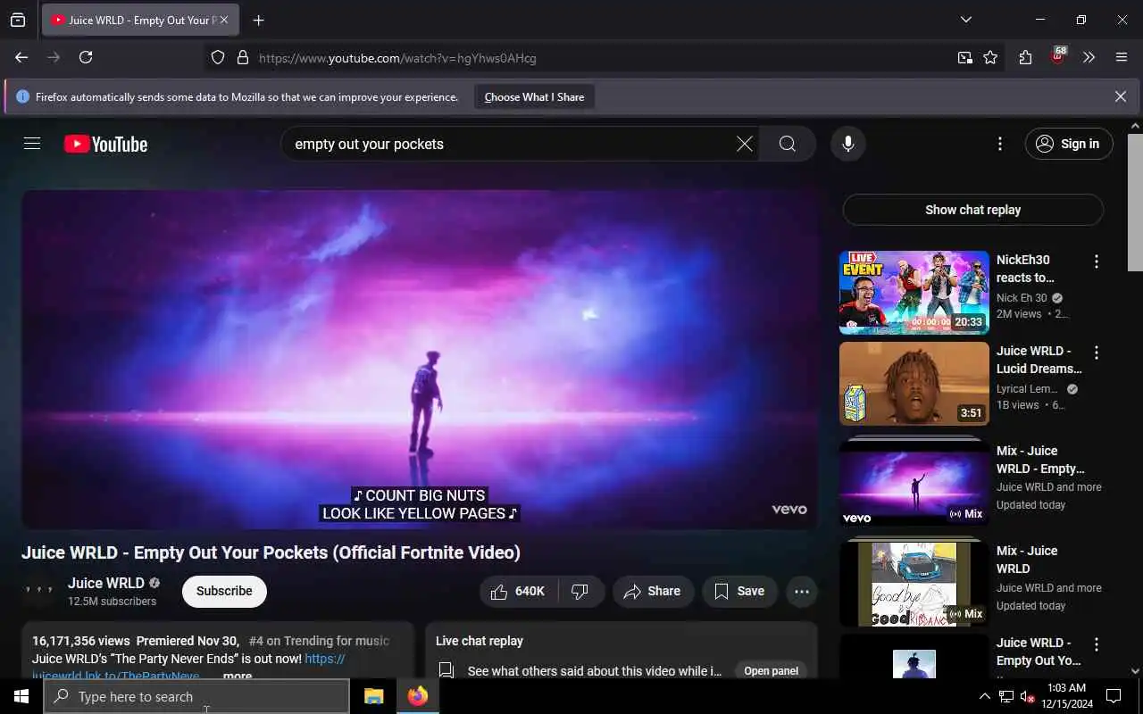Open Lucid Dreams video thumbnail
1143x714 pixels.
(x=914, y=384)
